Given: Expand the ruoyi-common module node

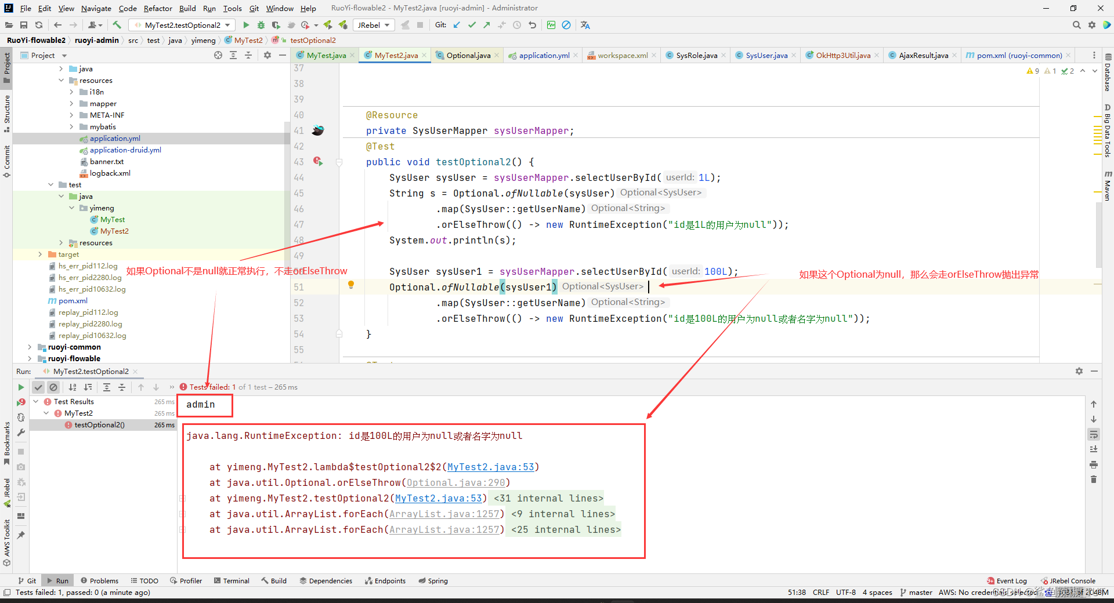Looking at the screenshot, I should 30,347.
